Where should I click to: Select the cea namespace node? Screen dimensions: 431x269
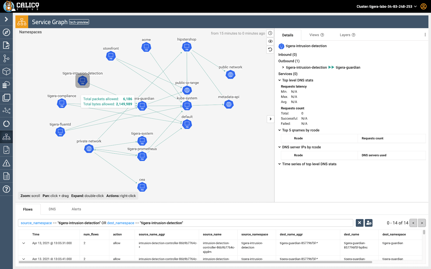tap(142, 187)
